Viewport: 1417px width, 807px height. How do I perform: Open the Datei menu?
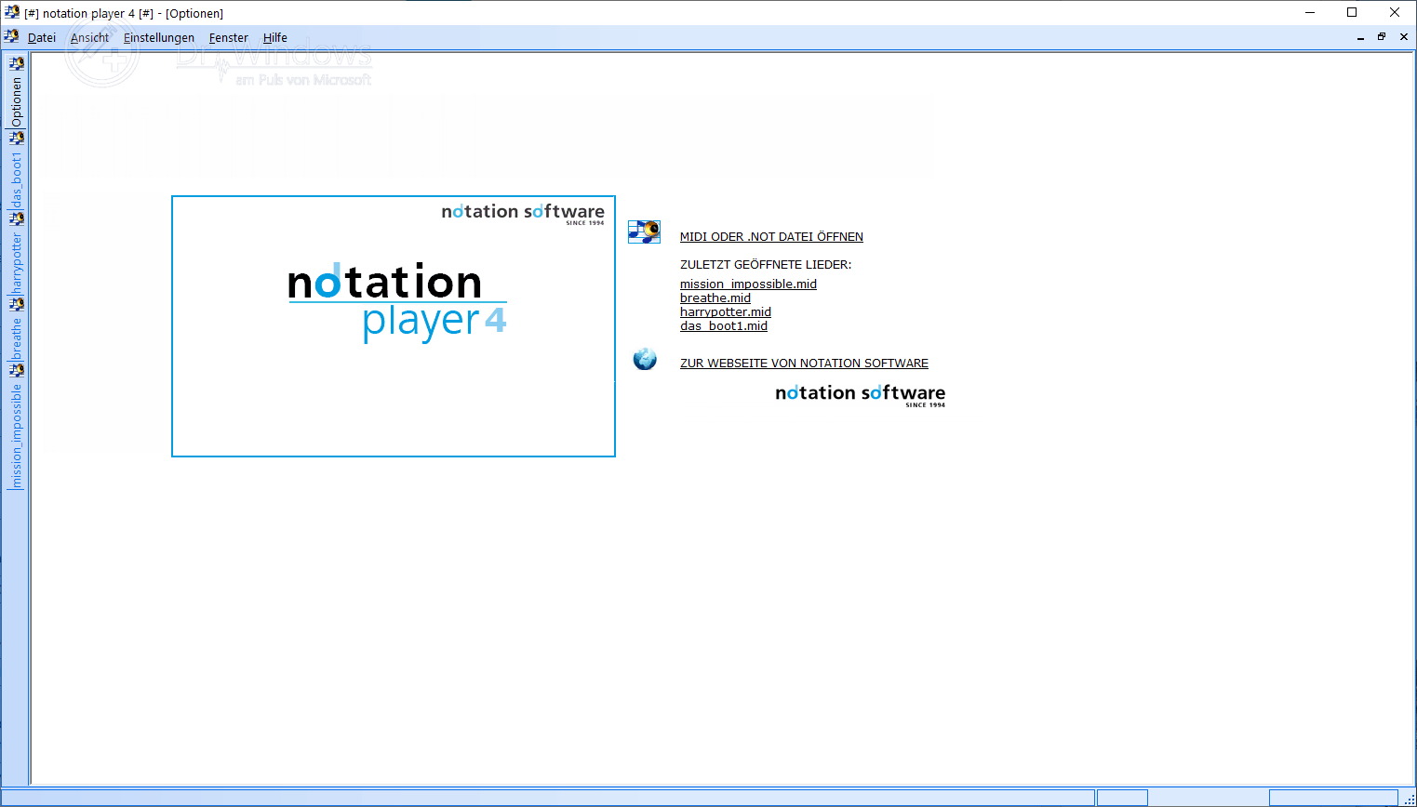[x=41, y=37]
